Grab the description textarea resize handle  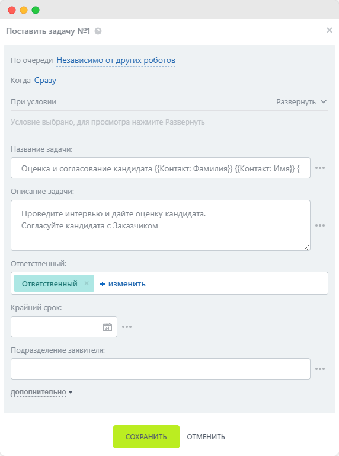point(307,247)
